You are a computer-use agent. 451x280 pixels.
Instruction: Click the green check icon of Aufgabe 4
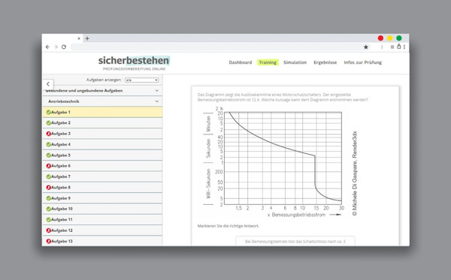point(49,144)
